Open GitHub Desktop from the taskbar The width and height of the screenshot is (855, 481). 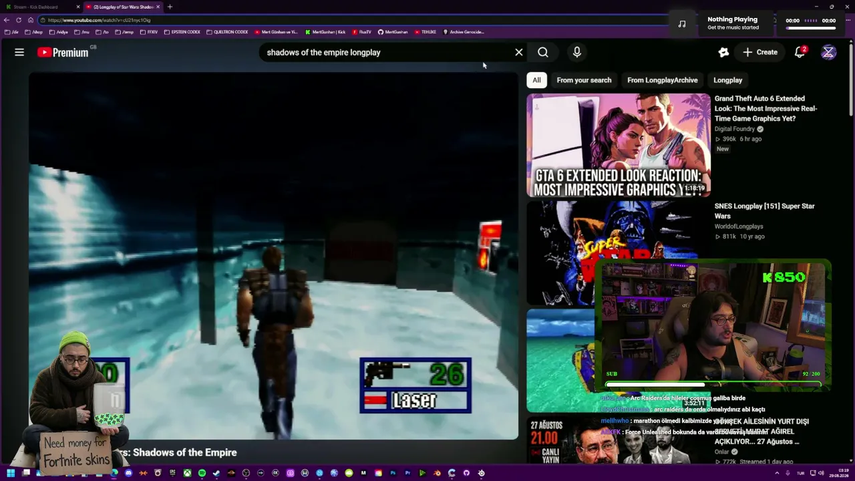466,473
